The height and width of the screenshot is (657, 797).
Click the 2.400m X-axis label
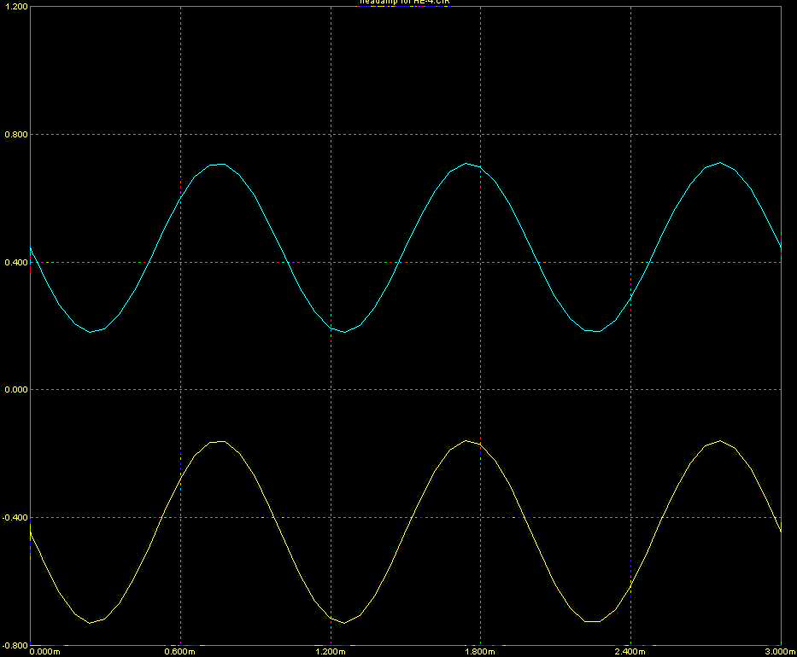tap(630, 651)
